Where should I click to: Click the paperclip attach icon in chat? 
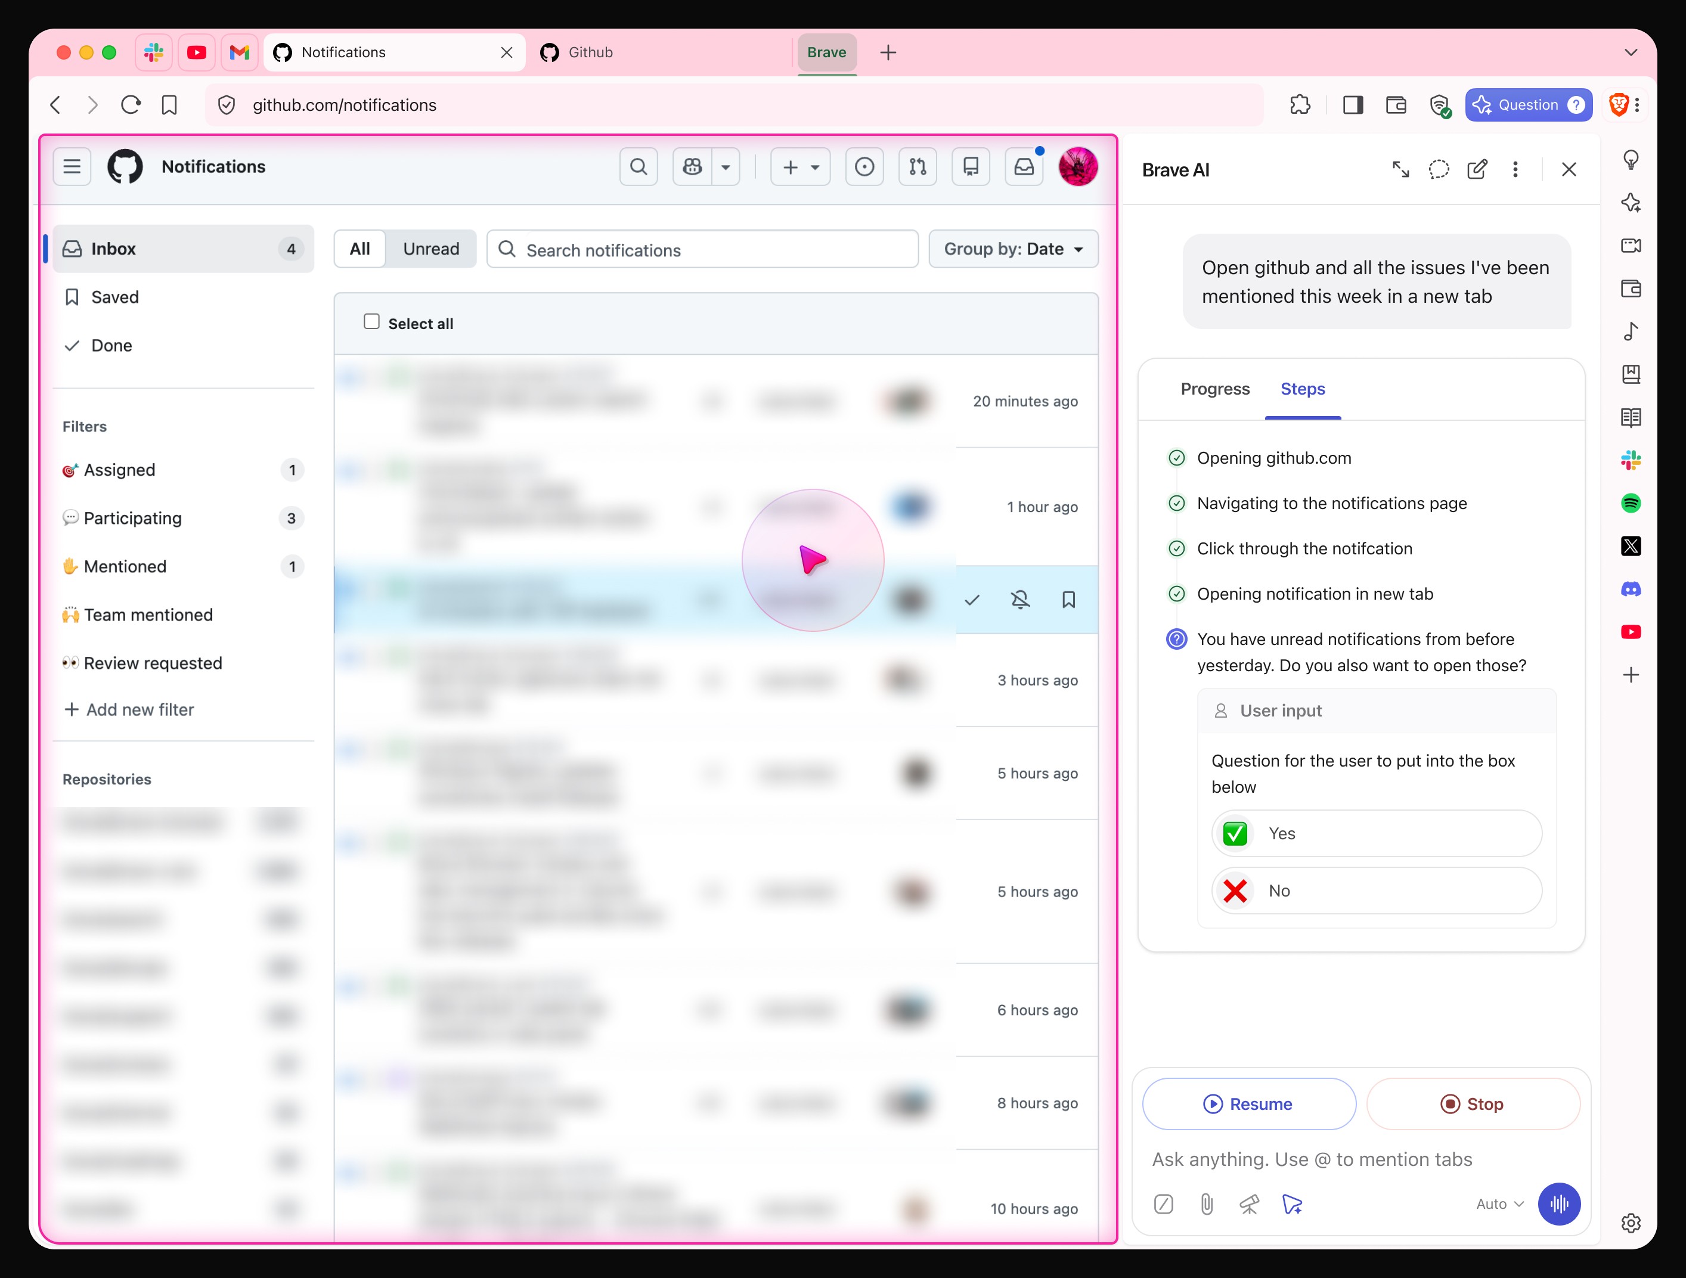[1207, 1204]
